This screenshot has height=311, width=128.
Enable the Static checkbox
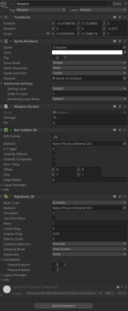110,4
